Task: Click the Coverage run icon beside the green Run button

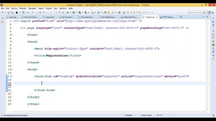Action: coord(80,12)
